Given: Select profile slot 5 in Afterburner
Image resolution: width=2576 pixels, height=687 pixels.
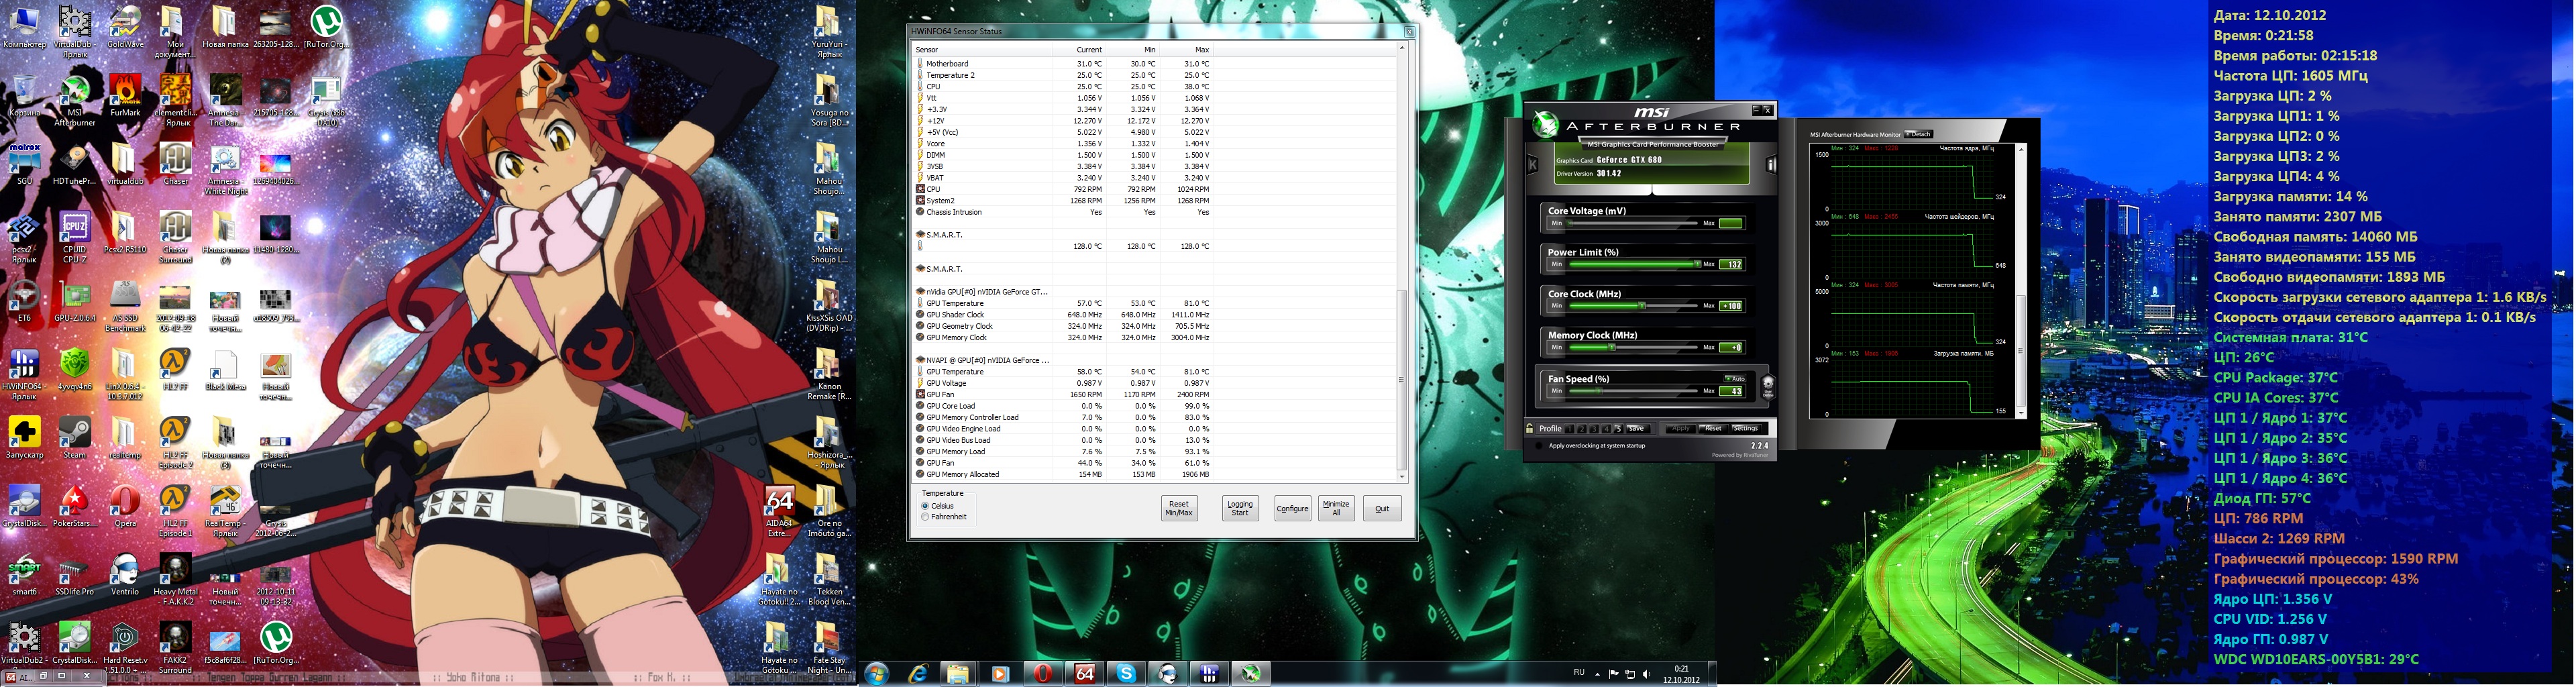Looking at the screenshot, I should pyautogui.click(x=1618, y=429).
